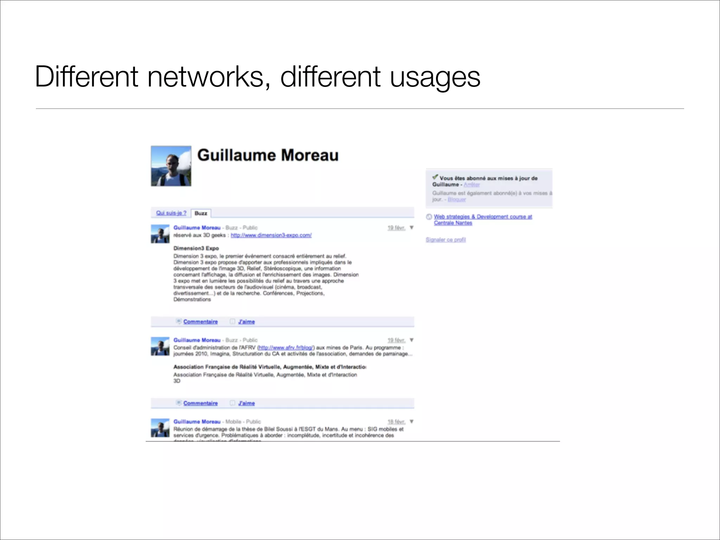720x540 pixels.
Task: Click small avatar on AFRV Buzz post
Action: point(160,346)
